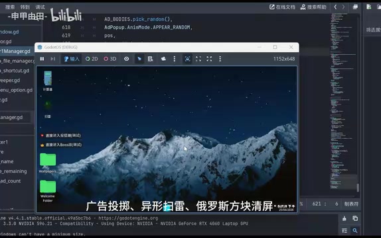Click the list select tool icon
This screenshot has height=238, width=381.
tap(151, 59)
